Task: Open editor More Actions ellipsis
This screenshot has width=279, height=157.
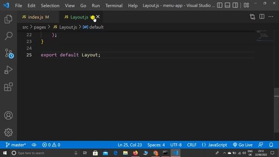Action: tap(271, 17)
